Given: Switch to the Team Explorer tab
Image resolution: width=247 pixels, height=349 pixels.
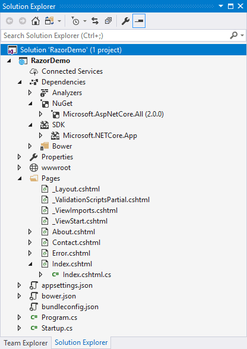Looking at the screenshot, I should click(x=26, y=343).
